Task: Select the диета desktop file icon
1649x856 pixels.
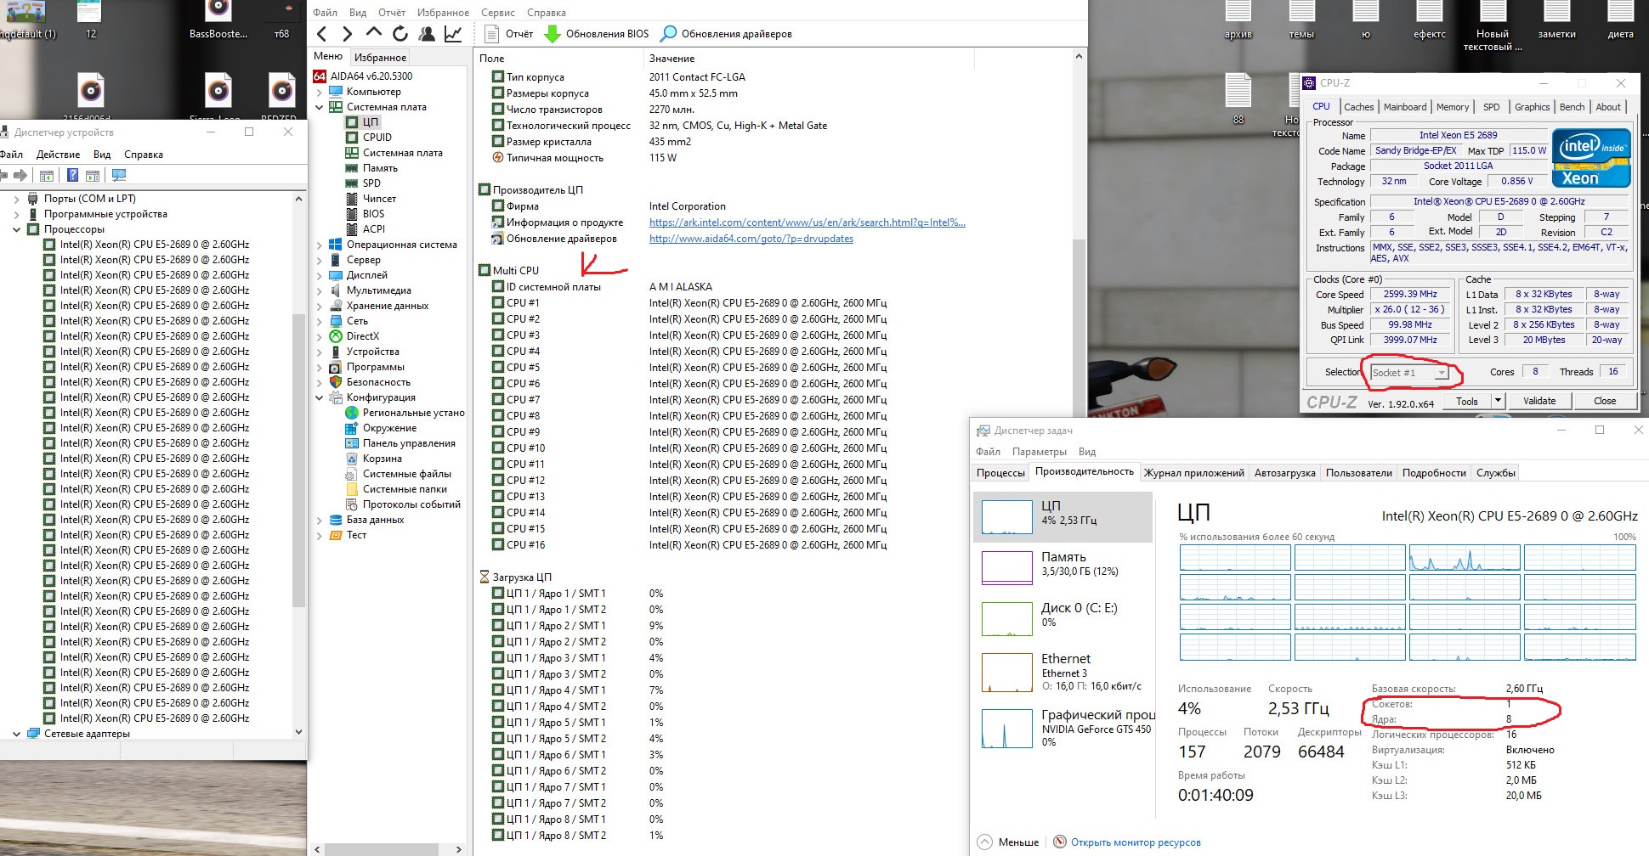Action: (1621, 21)
